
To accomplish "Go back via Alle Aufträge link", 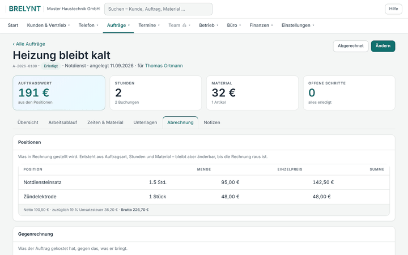I will tap(29, 44).
